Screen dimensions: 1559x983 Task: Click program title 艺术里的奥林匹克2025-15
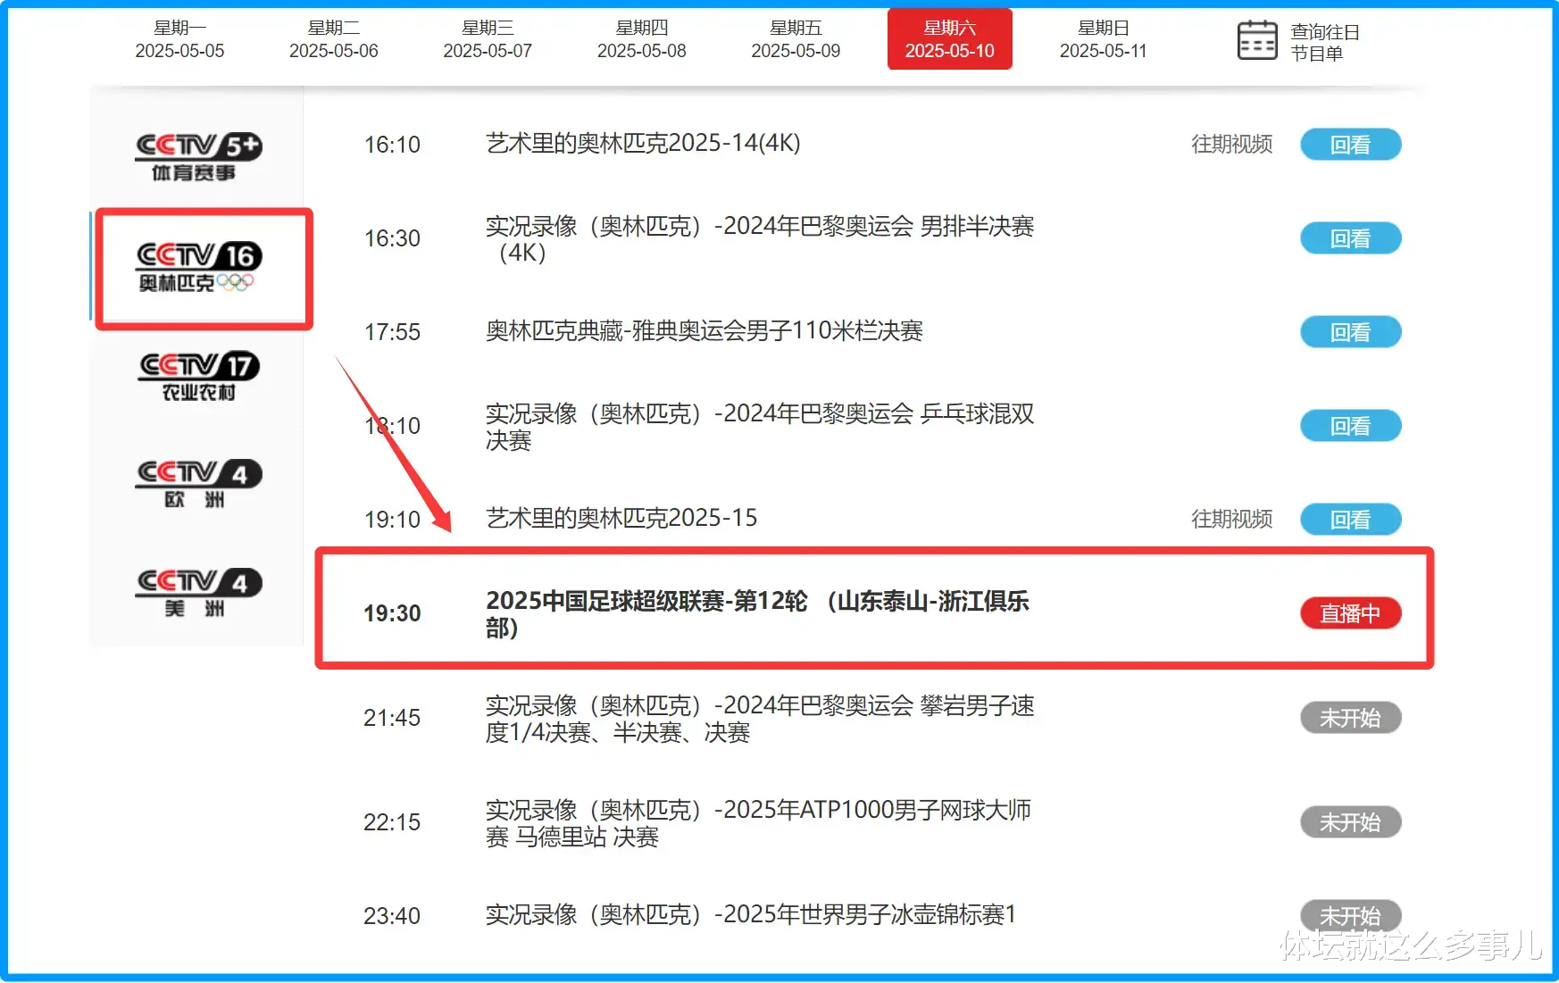coord(621,518)
